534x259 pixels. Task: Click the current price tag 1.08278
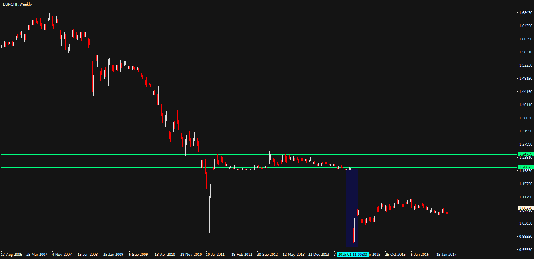pyautogui.click(x=525, y=208)
